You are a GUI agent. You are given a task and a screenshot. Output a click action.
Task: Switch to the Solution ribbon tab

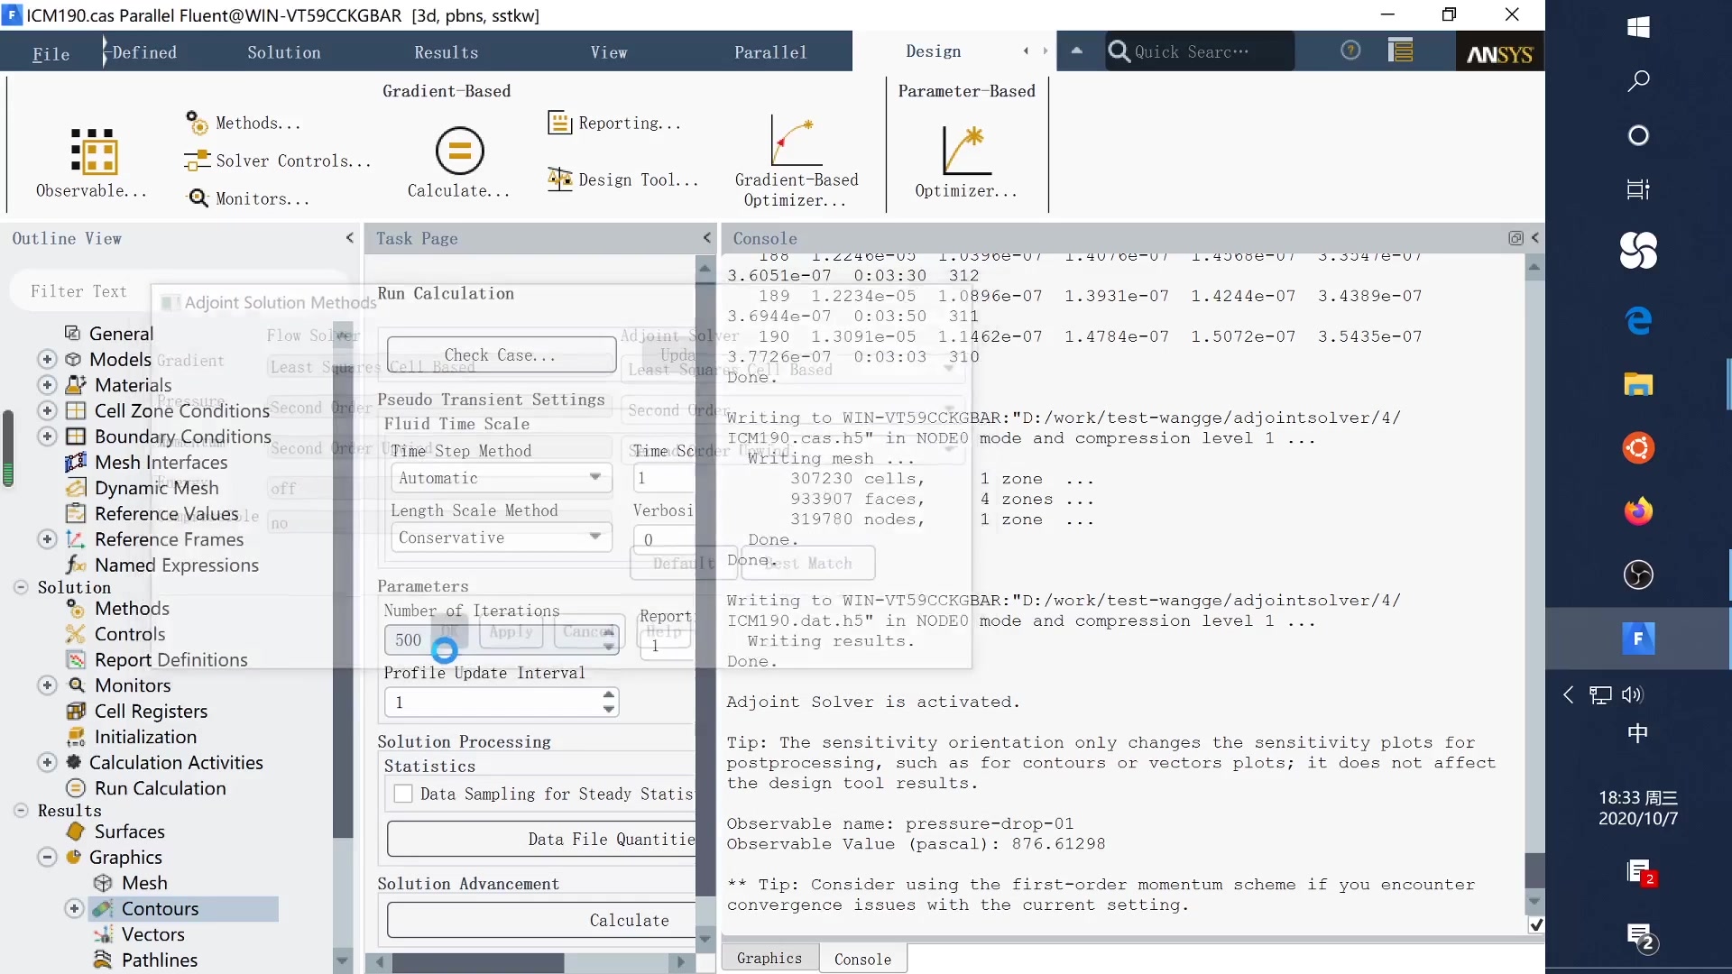[283, 52]
